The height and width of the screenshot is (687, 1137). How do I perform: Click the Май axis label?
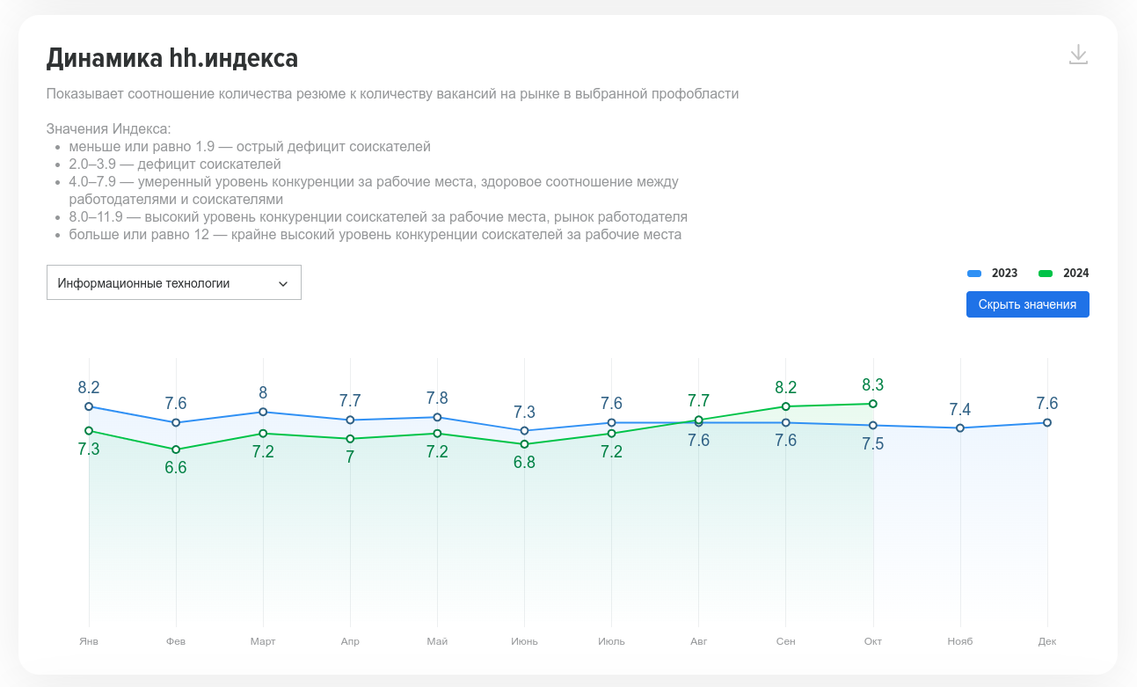click(x=437, y=641)
